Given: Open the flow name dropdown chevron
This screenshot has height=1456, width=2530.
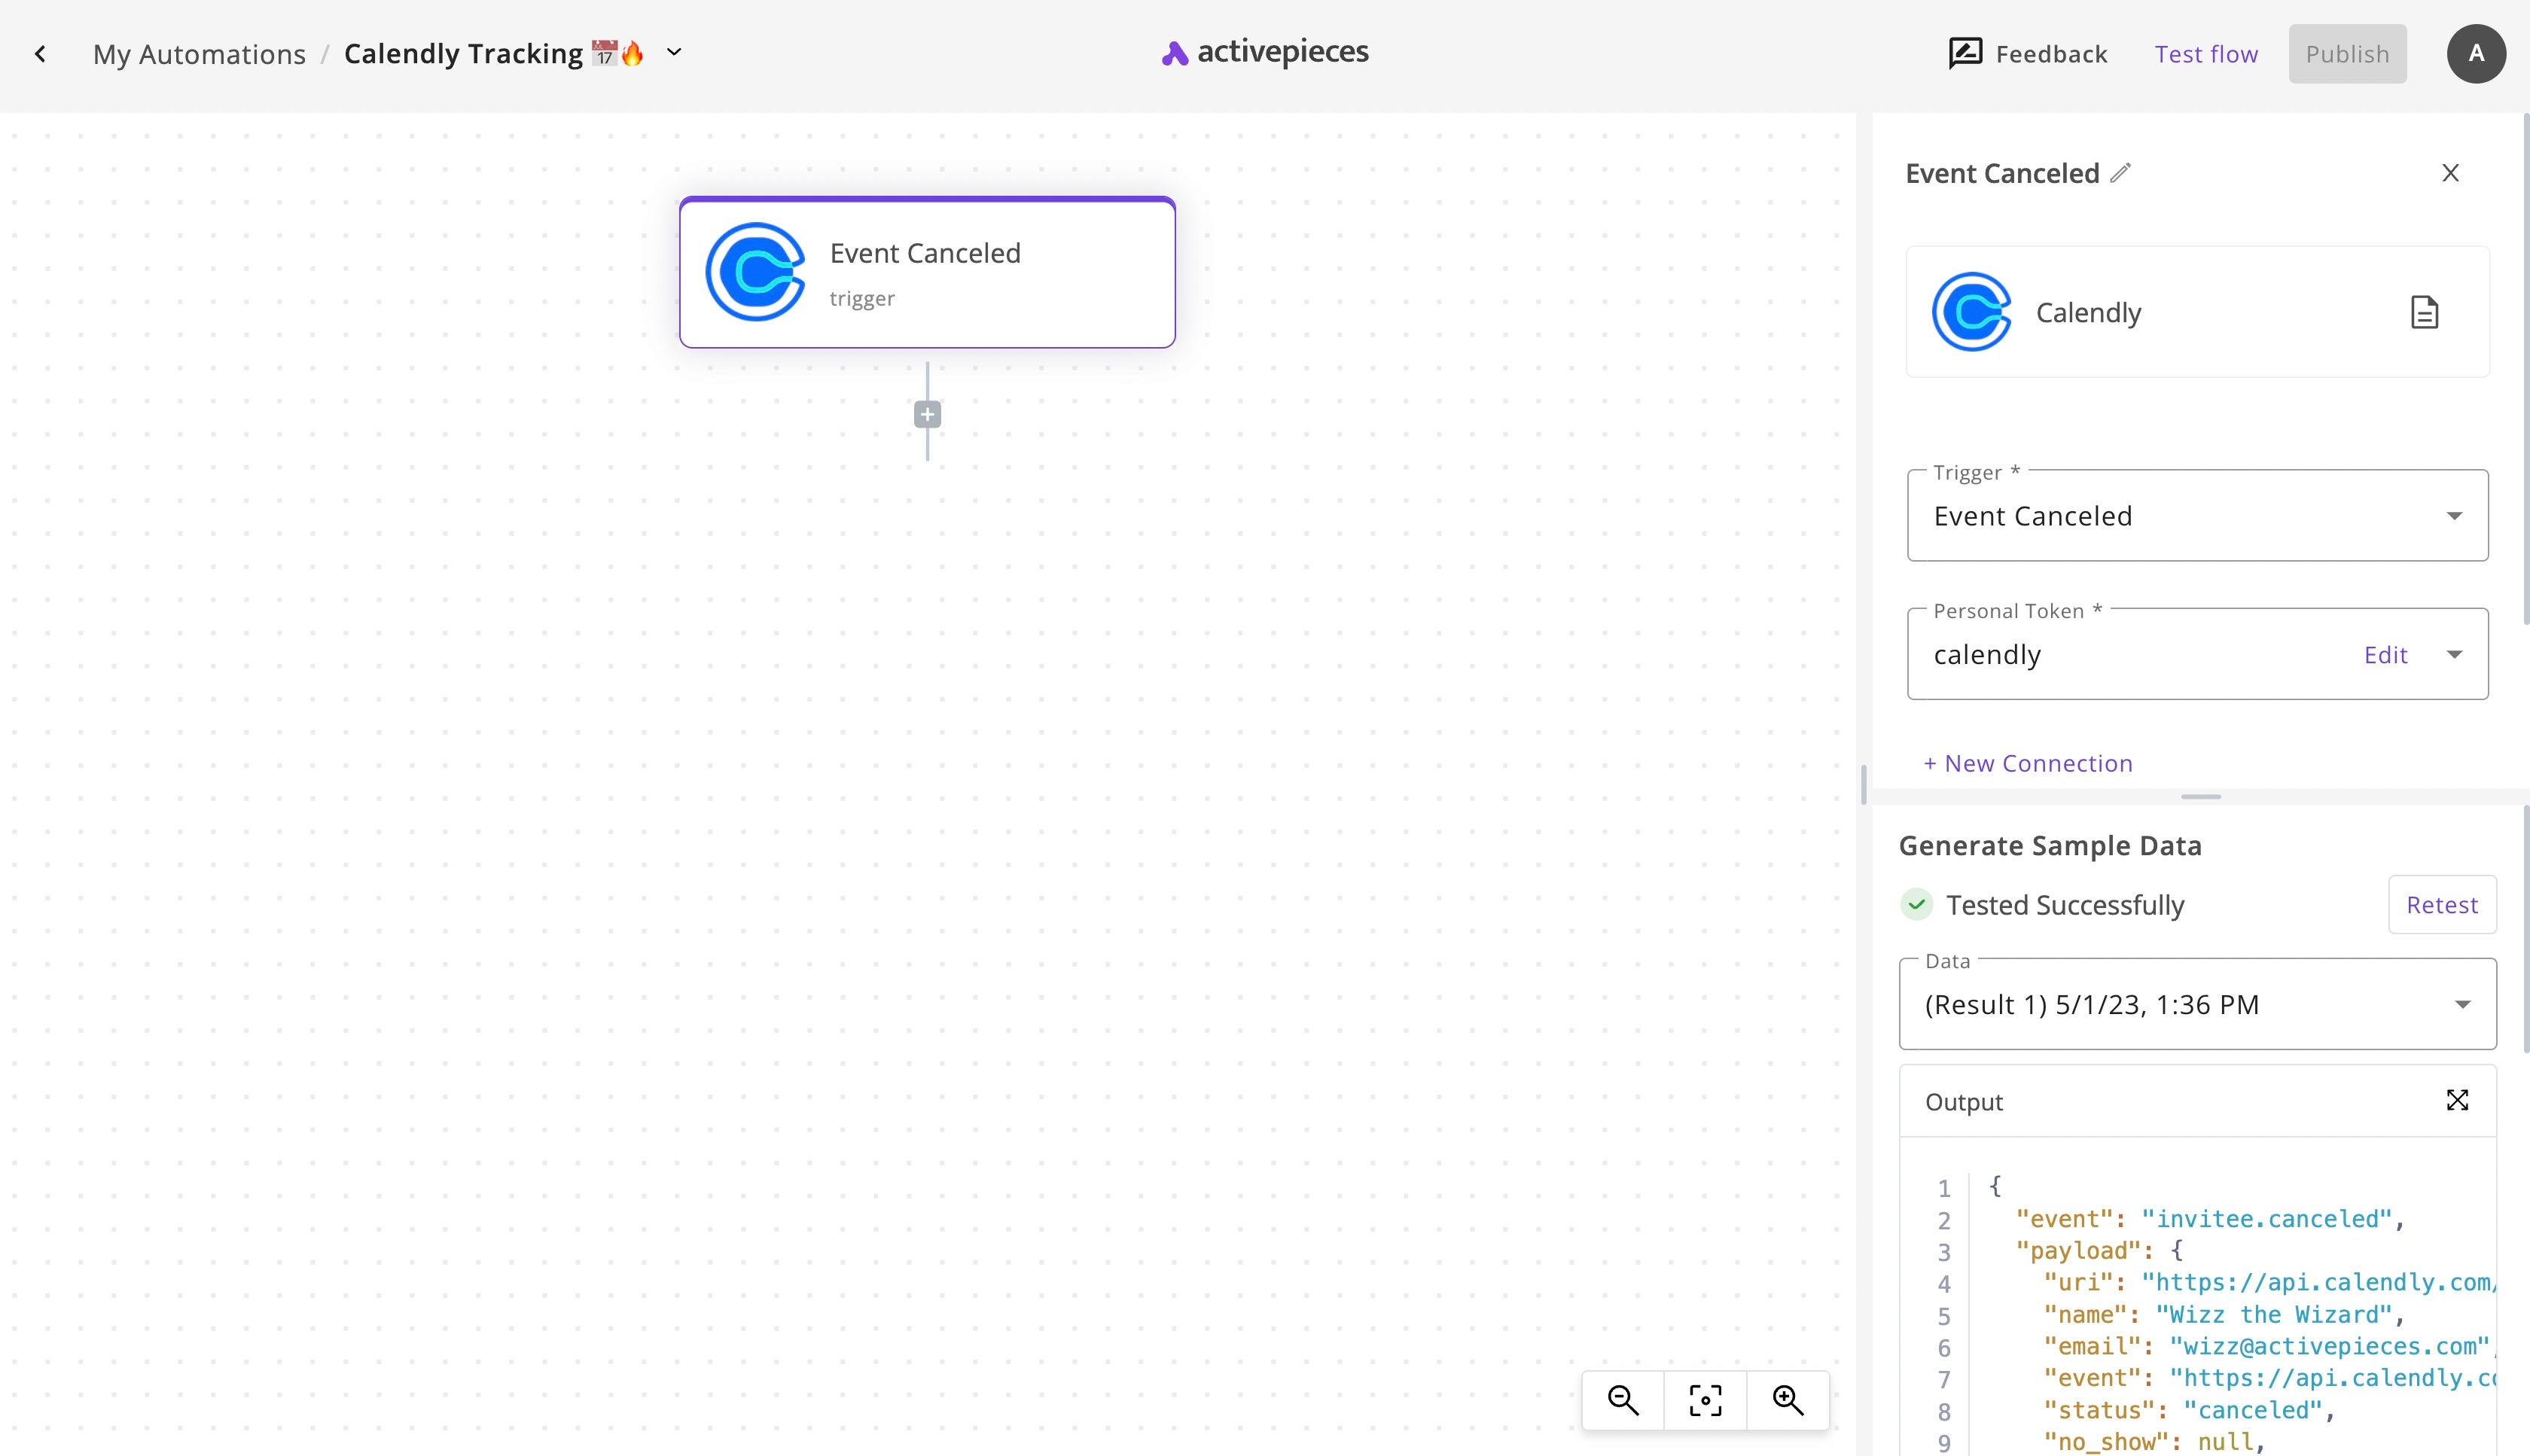Looking at the screenshot, I should [674, 52].
